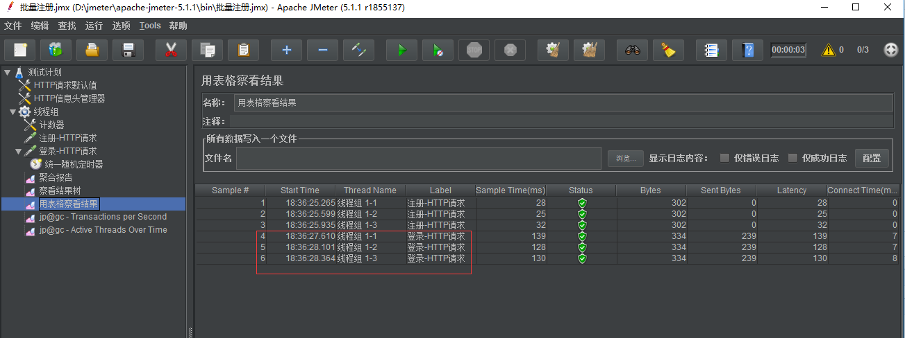Click the 配置 button
Screen dimensions: 905x338
tap(872, 158)
